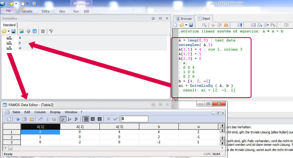This screenshot has height=158, width=293.
Task: Switch to the Browser tab
Action: click(x=184, y=19)
